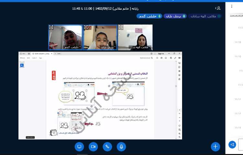
Task: Open the bookmarks panel icon on right rail
Action: point(179,67)
